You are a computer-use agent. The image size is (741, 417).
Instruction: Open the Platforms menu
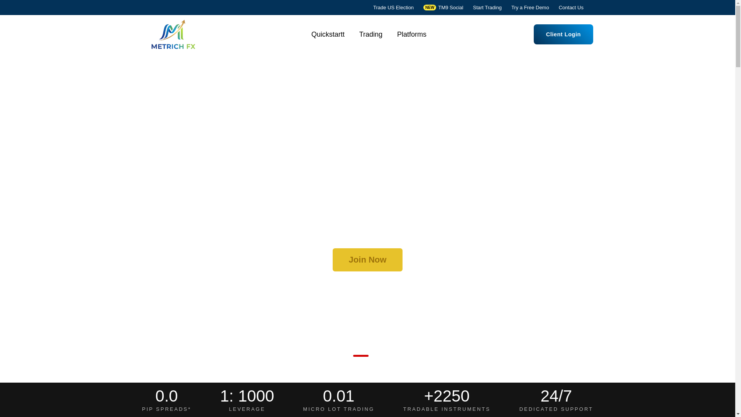point(411,34)
